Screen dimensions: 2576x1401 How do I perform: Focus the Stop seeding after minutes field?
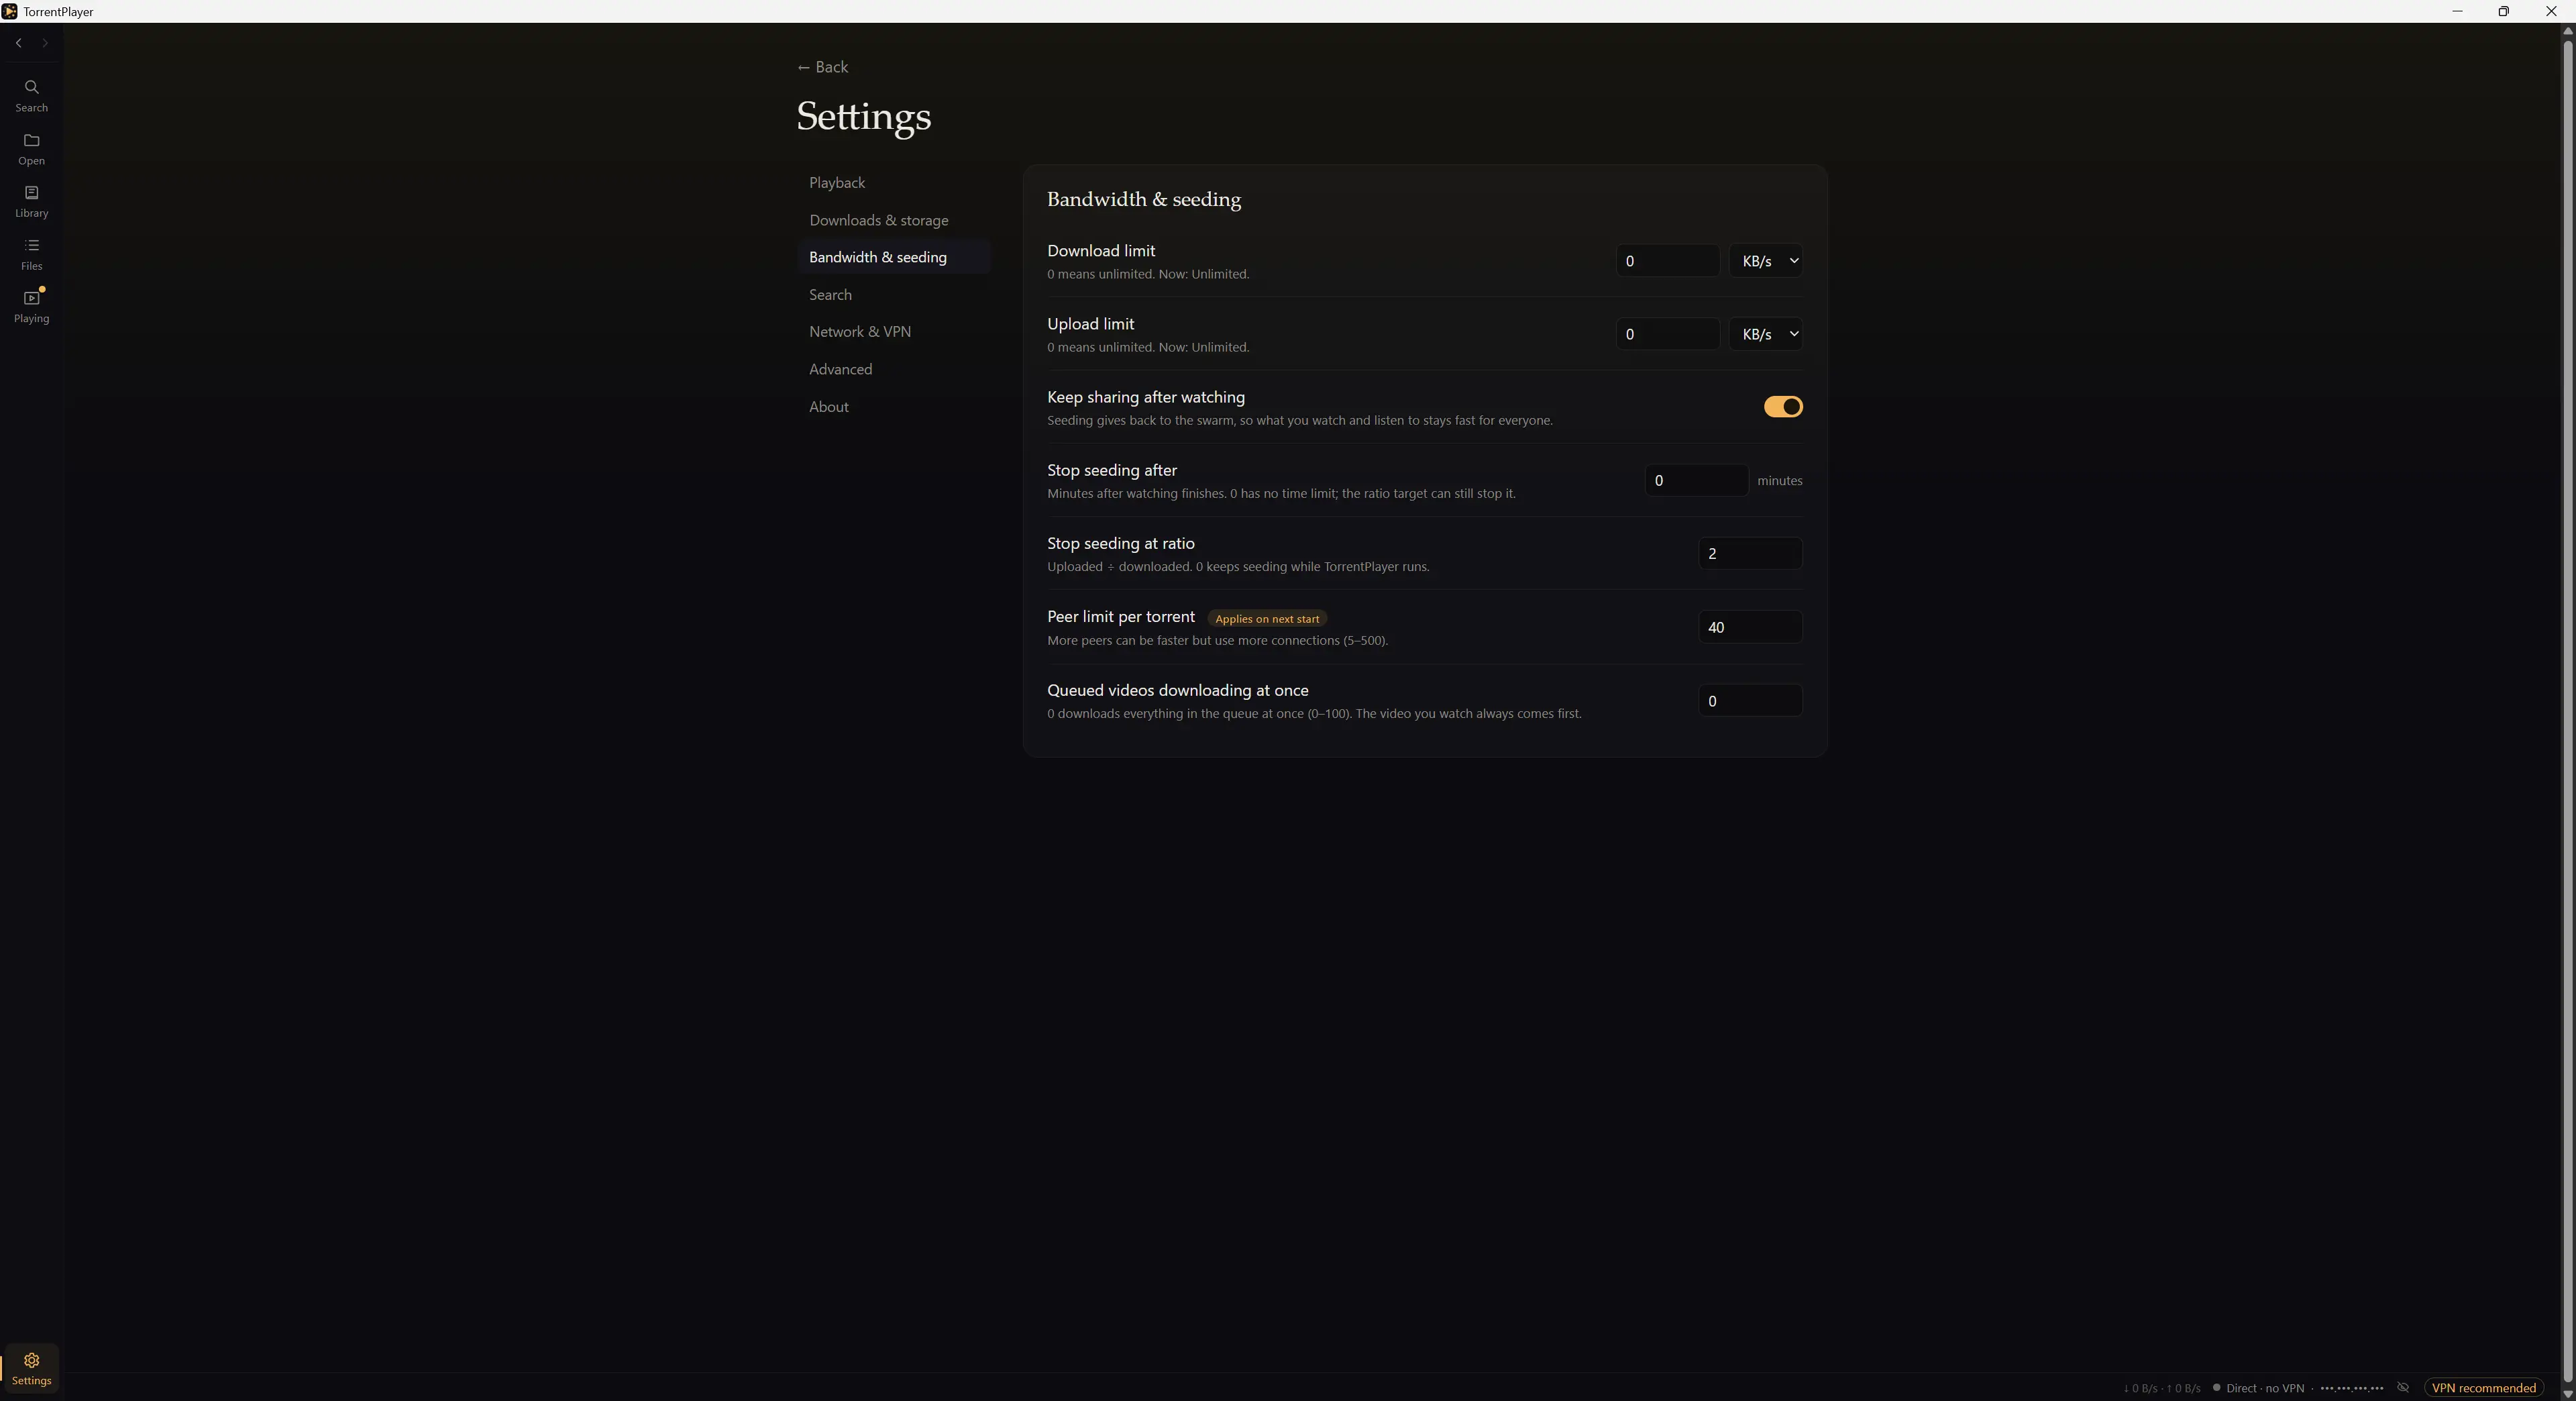(x=1696, y=481)
